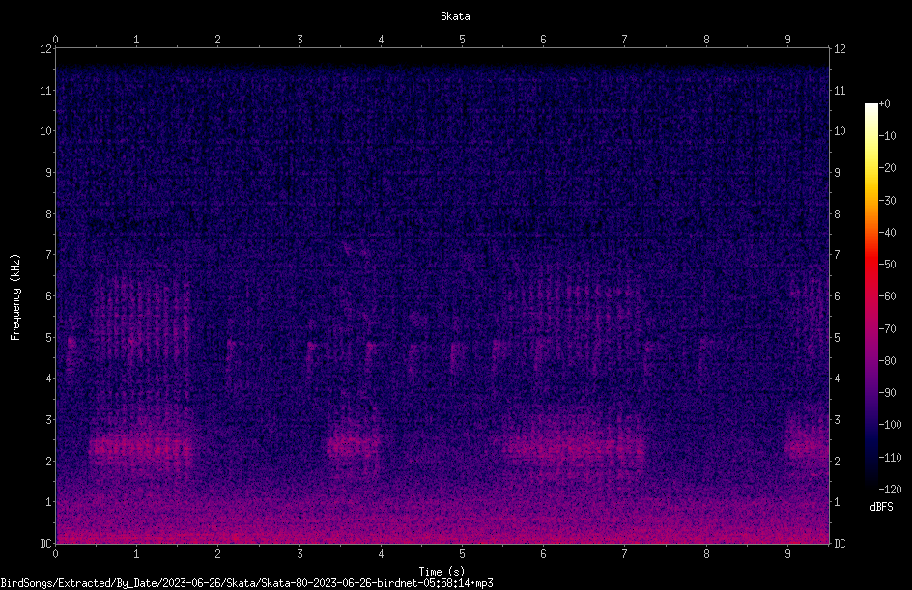Click "1" on the left frequency axis

49,502
